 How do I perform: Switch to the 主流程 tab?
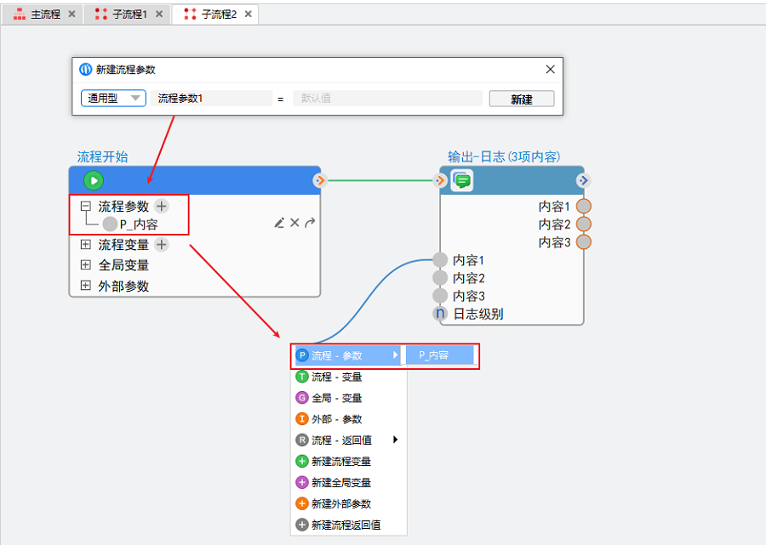(x=38, y=14)
